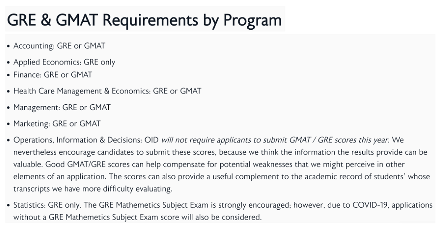Click the bullet point before "Statistics"

(8, 205)
